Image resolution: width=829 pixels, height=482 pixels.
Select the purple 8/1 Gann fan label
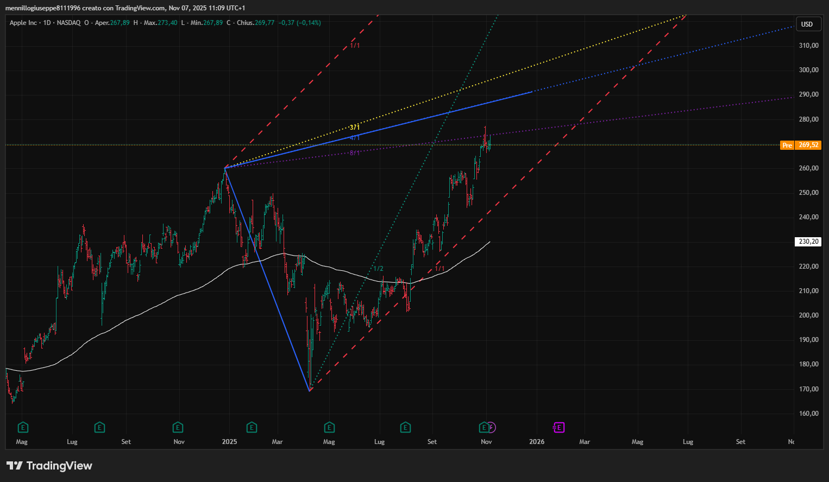355,153
